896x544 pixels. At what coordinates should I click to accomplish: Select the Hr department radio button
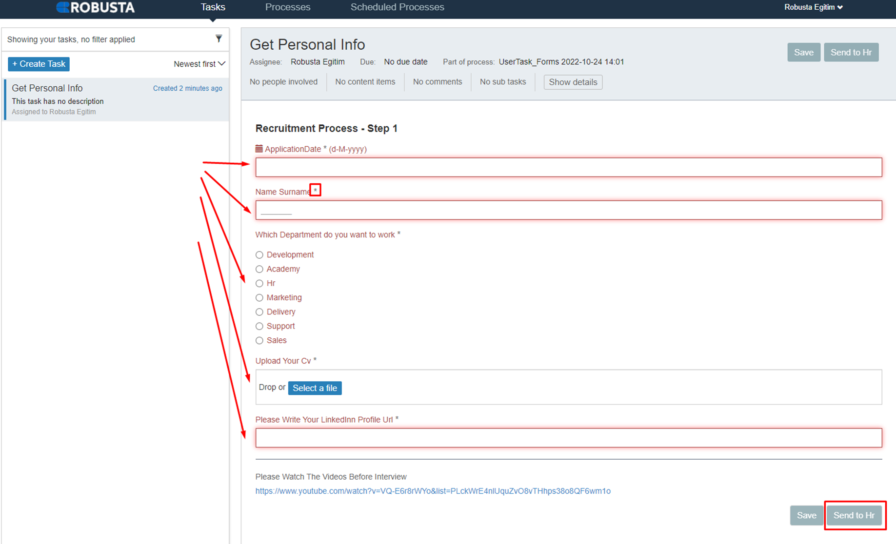pos(259,283)
